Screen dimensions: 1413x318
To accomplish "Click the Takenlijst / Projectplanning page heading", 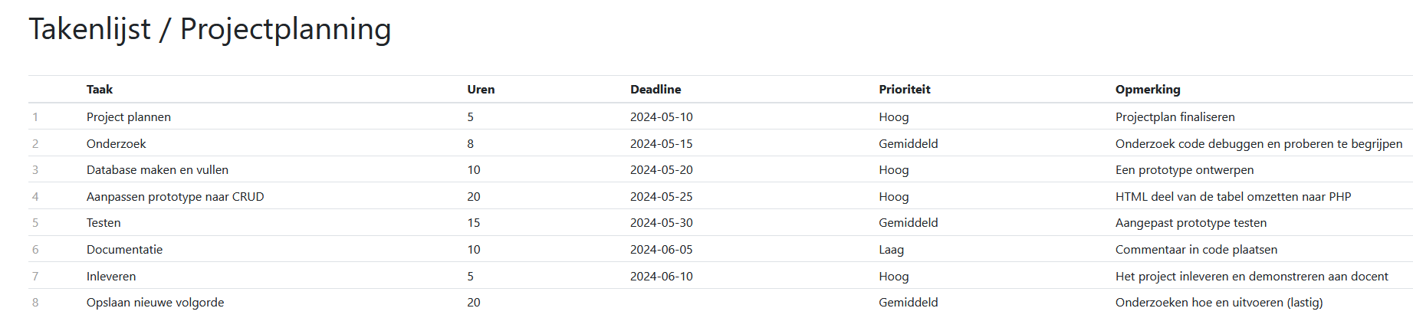I will point(210,30).
